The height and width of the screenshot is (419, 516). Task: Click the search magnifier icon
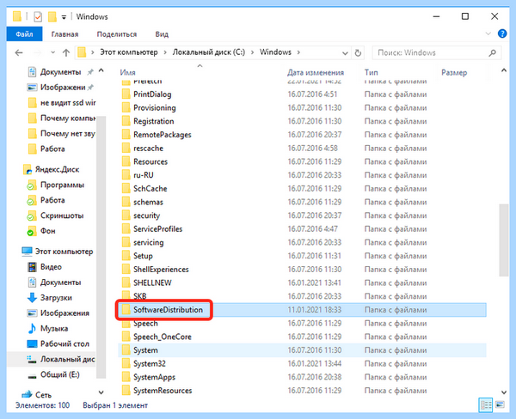[492, 52]
